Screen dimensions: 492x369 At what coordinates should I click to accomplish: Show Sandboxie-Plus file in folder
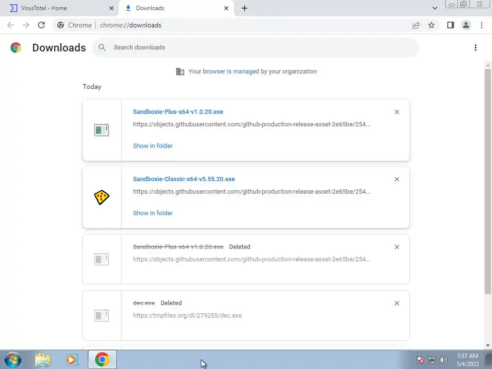(x=153, y=146)
